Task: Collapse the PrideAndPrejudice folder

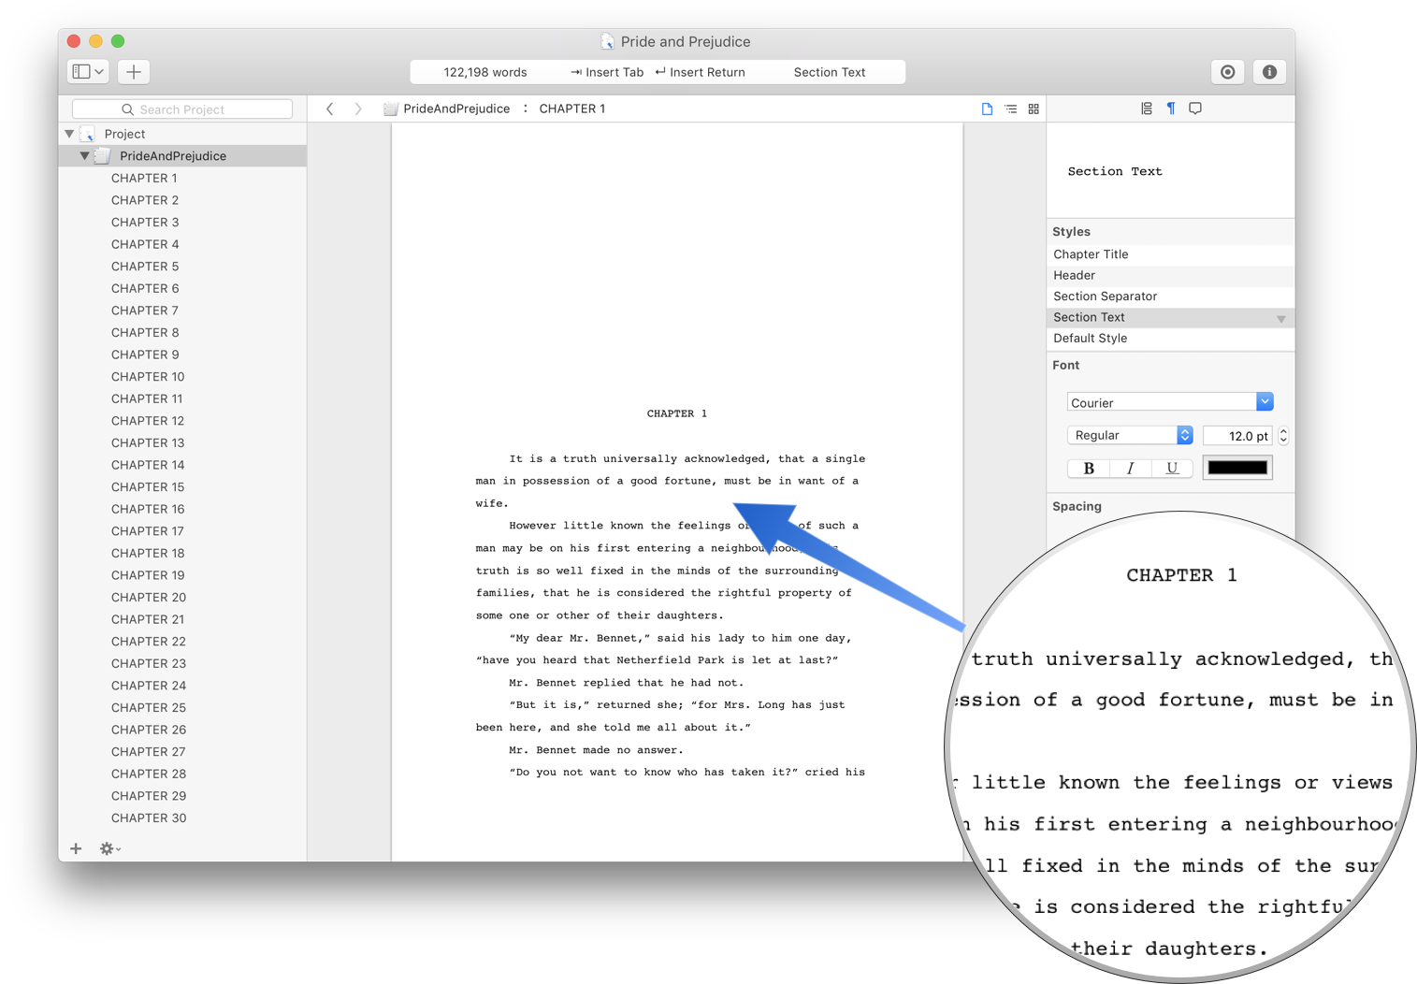Action: 85,155
